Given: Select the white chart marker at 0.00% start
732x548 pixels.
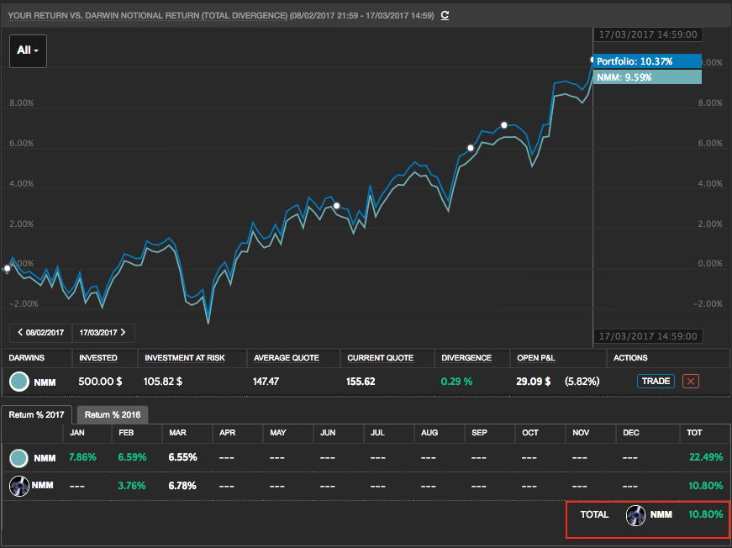Looking at the screenshot, I should pos(8,269).
